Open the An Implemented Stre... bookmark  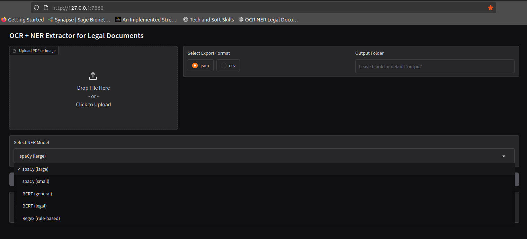coord(146,20)
